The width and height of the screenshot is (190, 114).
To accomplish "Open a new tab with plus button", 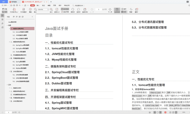I will [x=51, y=2].
